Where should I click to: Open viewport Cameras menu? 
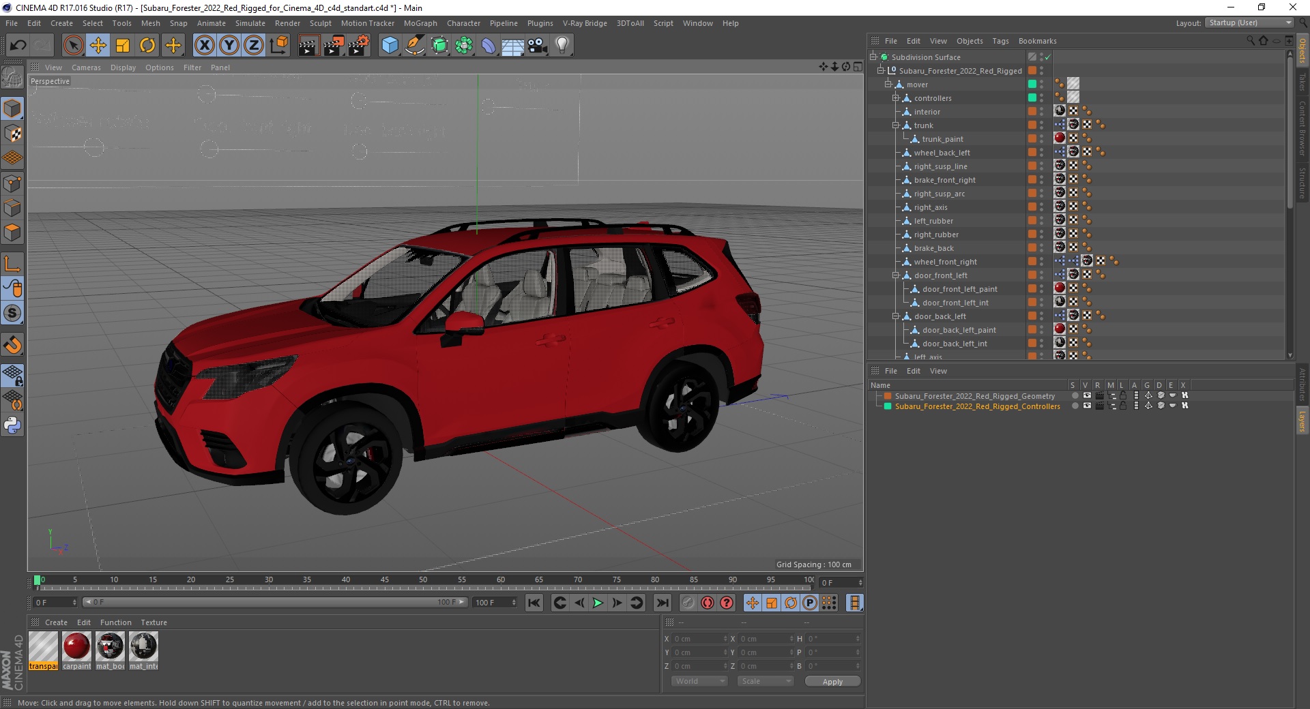(x=86, y=67)
